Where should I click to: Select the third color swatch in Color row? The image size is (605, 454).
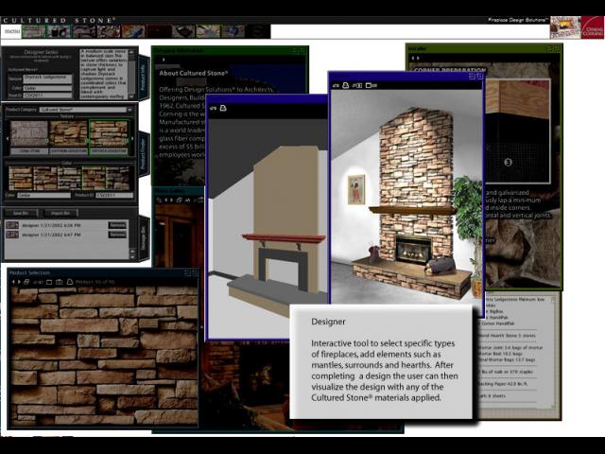(69, 179)
